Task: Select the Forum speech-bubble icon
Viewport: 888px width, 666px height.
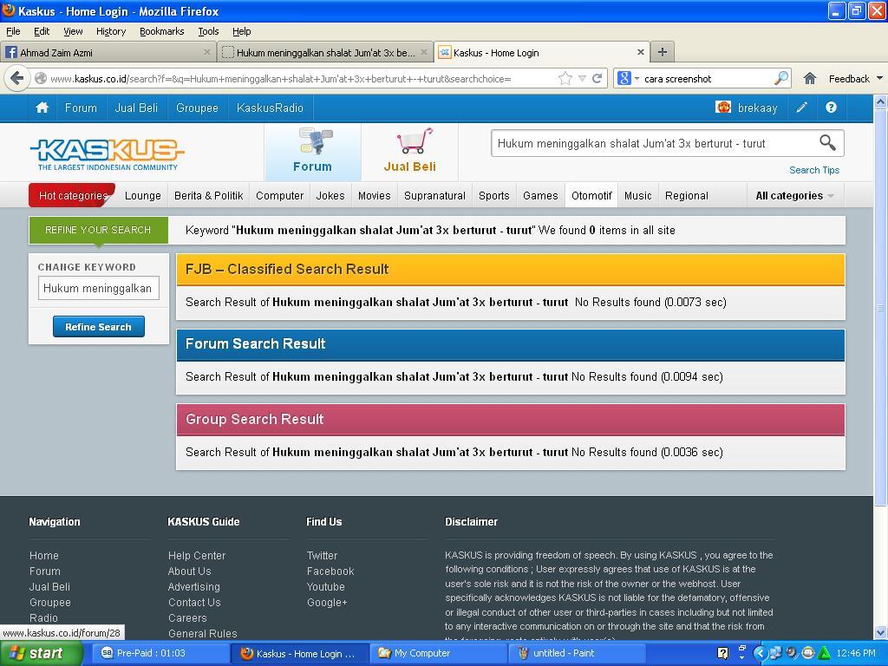Action: pos(316,141)
